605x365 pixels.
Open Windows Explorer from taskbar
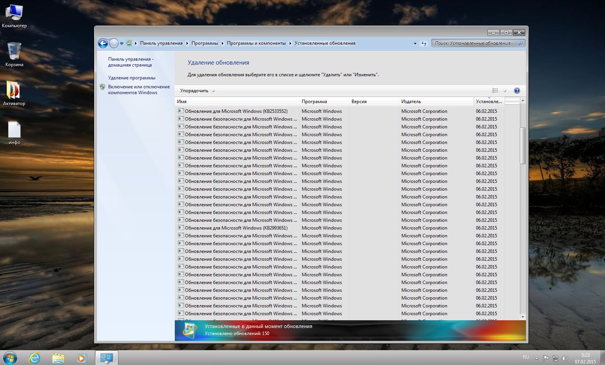click(58, 358)
